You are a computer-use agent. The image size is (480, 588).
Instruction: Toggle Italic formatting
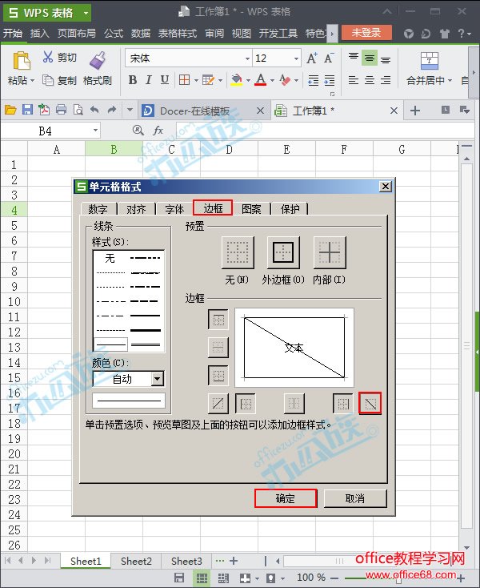[149, 80]
